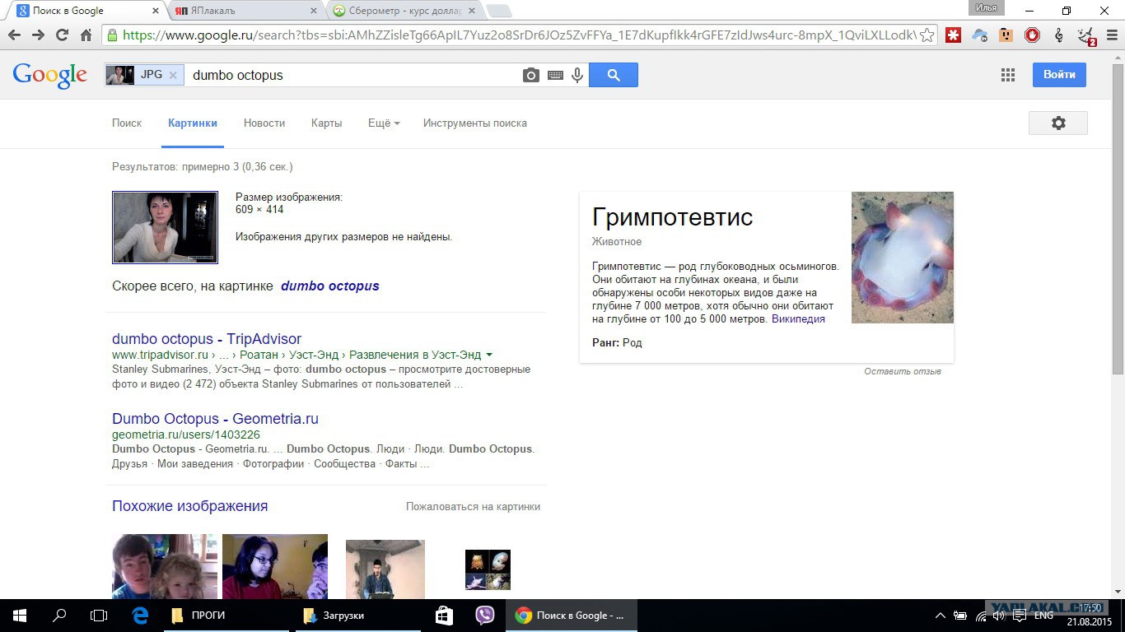
Task: Open the similar image of seated man
Action: coord(385,569)
